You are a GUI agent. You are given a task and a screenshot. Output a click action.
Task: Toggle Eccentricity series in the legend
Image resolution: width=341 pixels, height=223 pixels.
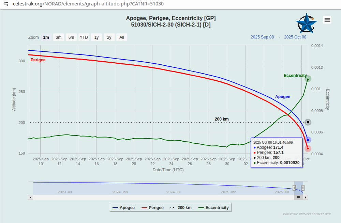[x=213, y=208]
